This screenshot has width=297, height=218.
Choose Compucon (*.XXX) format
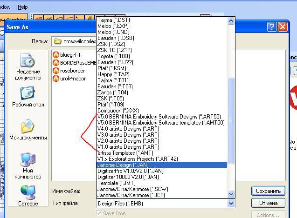[162, 111]
